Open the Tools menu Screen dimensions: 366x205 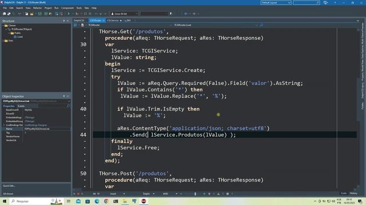point(79,8)
